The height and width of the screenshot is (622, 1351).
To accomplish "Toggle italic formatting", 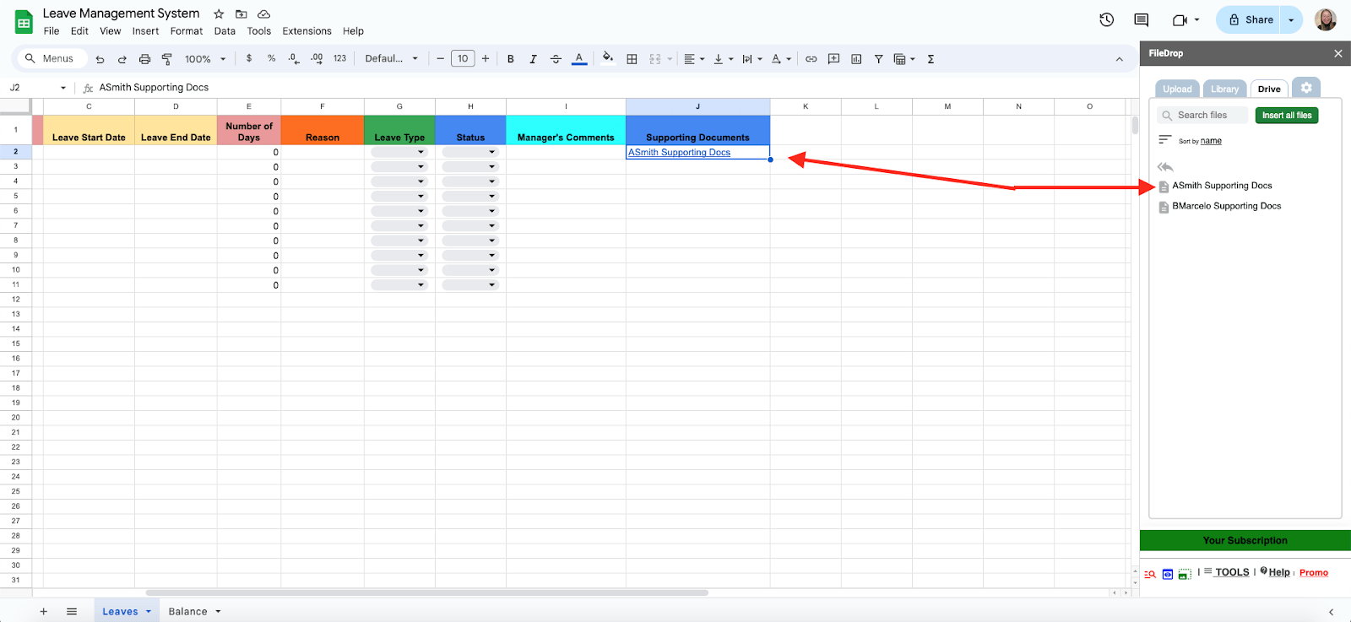I will 533,59.
